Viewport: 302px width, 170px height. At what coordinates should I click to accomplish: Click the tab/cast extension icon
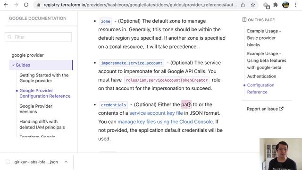coord(266,5)
